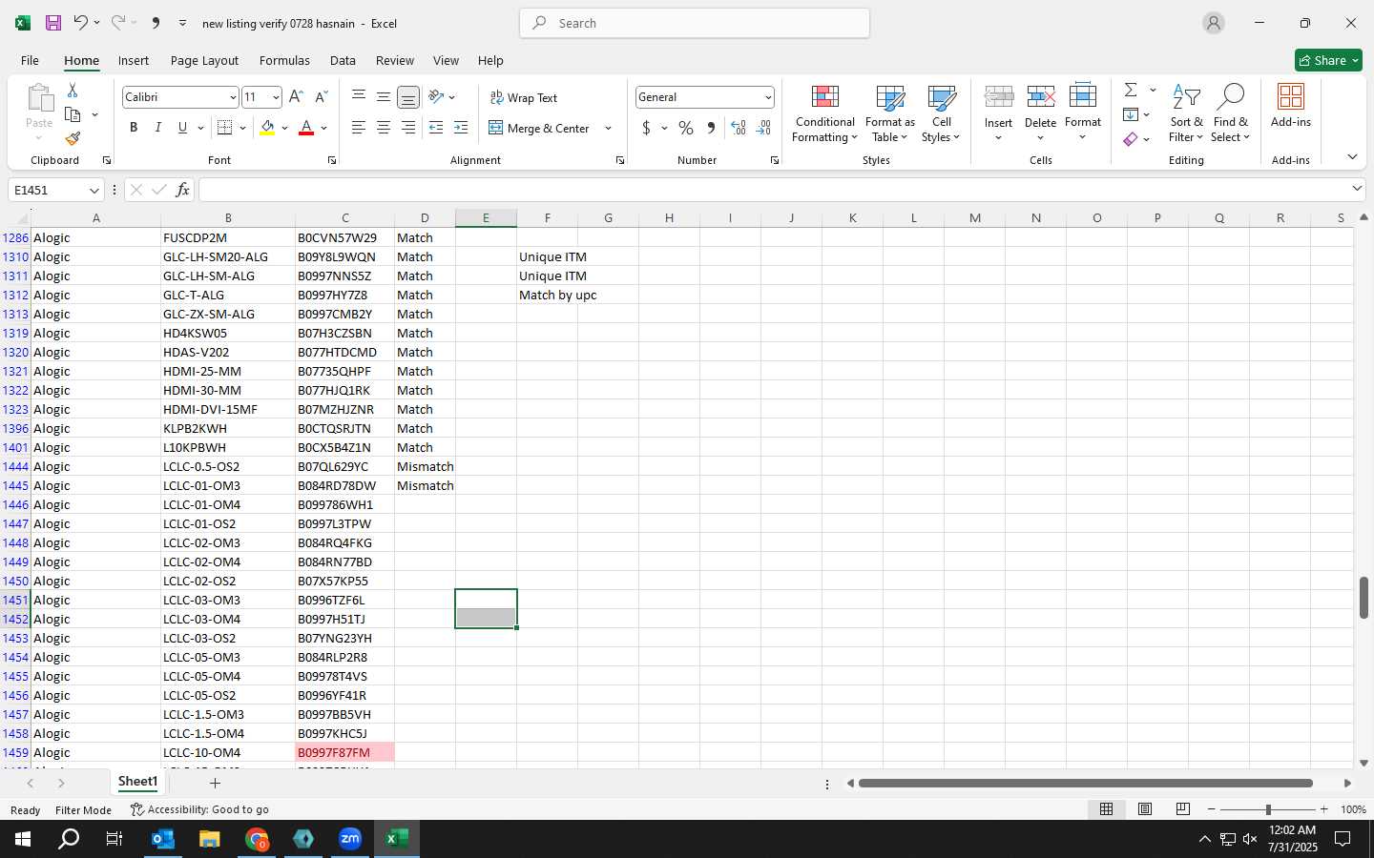1374x858 pixels.
Task: Click the Insert Function fx icon
Action: tap(182, 190)
